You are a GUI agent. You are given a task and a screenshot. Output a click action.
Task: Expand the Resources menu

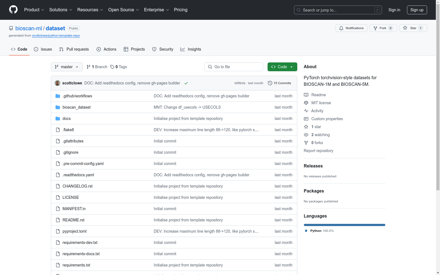point(90,10)
